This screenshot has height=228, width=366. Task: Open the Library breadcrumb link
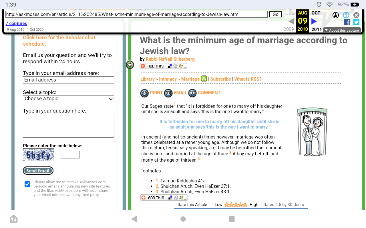point(148,79)
